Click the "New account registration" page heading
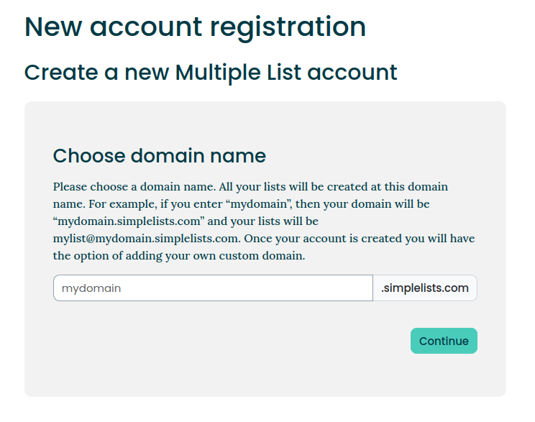The height and width of the screenshot is (422, 535). tap(195, 27)
